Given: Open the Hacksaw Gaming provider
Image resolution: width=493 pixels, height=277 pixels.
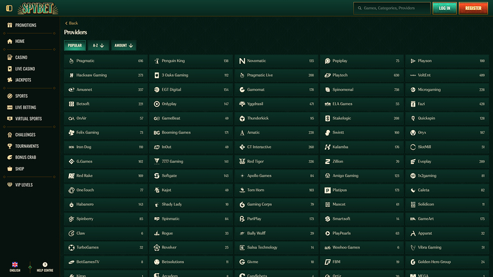Looking at the screenshot, I should coord(106,75).
